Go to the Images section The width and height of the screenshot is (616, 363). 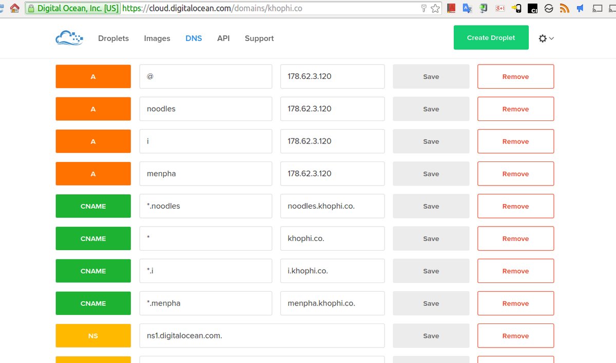coord(157,38)
